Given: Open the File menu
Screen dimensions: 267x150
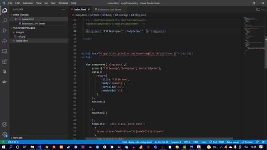Looking at the screenshot, I should tap(10, 3).
